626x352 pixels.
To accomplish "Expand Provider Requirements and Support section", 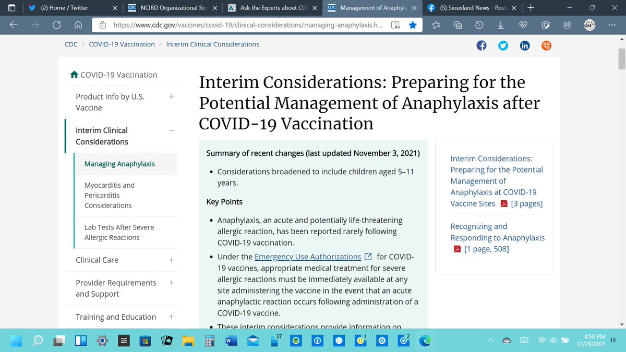I will click(x=172, y=283).
